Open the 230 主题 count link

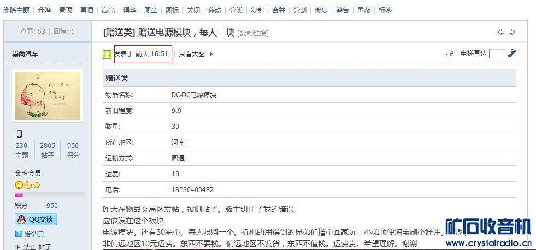(21, 150)
